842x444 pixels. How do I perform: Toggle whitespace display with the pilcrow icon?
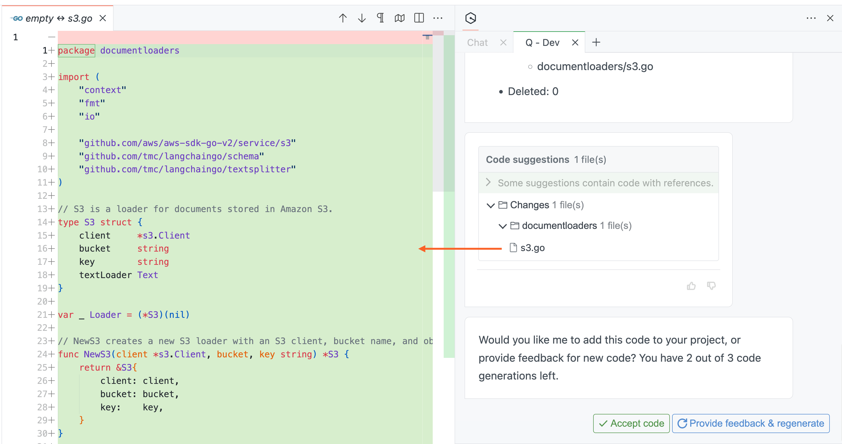381,18
